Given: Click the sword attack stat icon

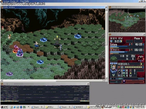Looking at the screenshot, I should pos(119,71).
